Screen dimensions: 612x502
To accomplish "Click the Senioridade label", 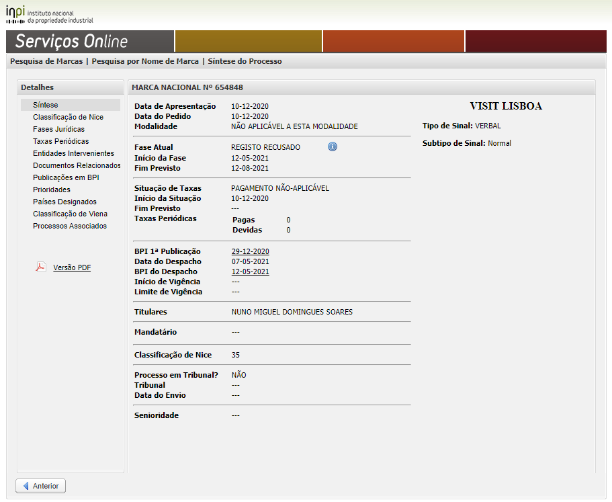I will click(156, 415).
